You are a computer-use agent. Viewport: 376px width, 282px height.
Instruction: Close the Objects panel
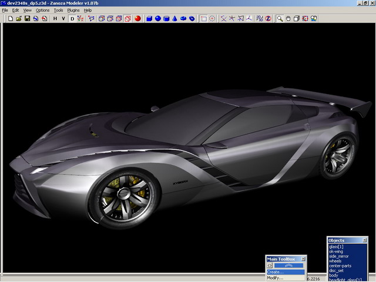(x=365, y=240)
